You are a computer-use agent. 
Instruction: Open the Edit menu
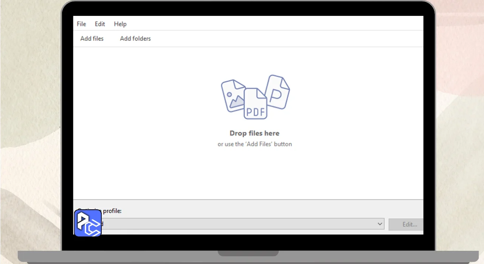[100, 24]
